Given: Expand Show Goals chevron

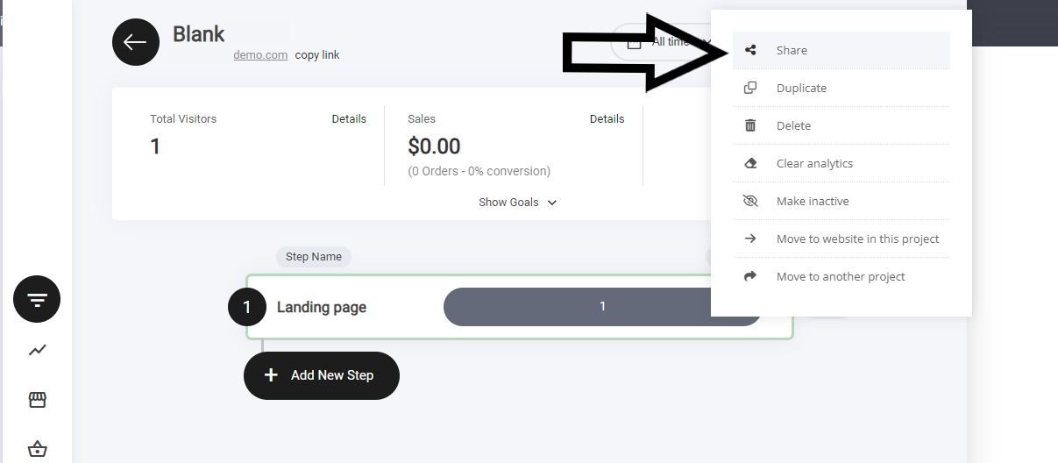Looking at the screenshot, I should 552,203.
